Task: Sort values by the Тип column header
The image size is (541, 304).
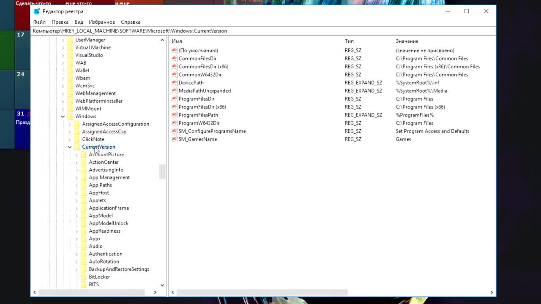Action: click(x=349, y=41)
